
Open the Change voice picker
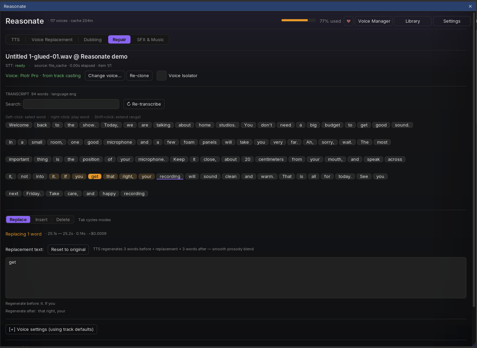pyautogui.click(x=105, y=75)
